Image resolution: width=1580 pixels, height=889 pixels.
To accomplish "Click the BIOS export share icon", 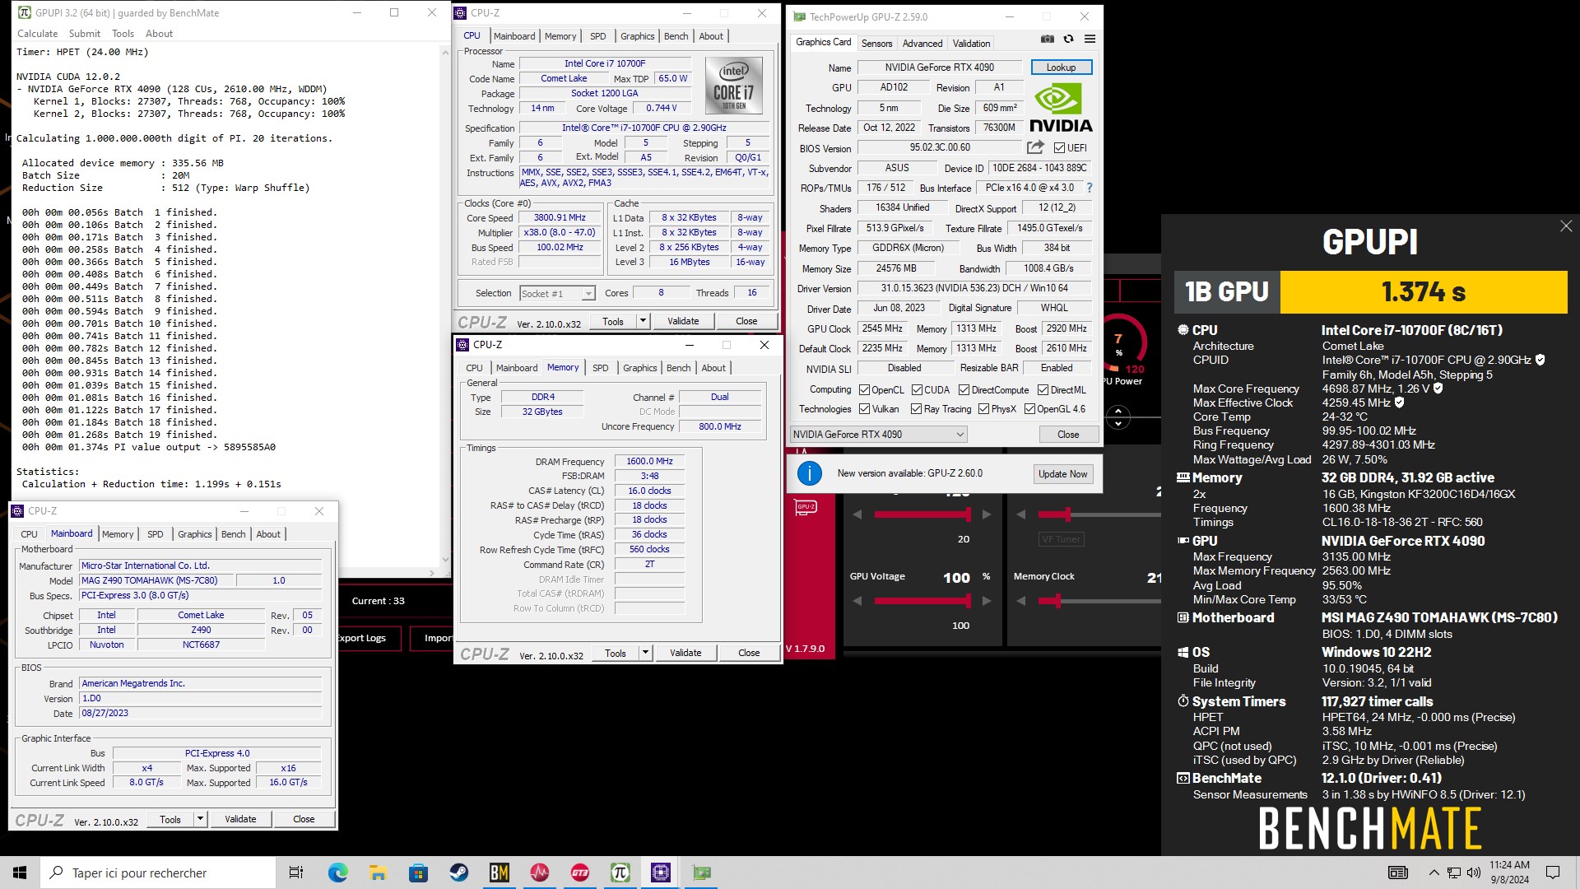I will (x=1035, y=147).
